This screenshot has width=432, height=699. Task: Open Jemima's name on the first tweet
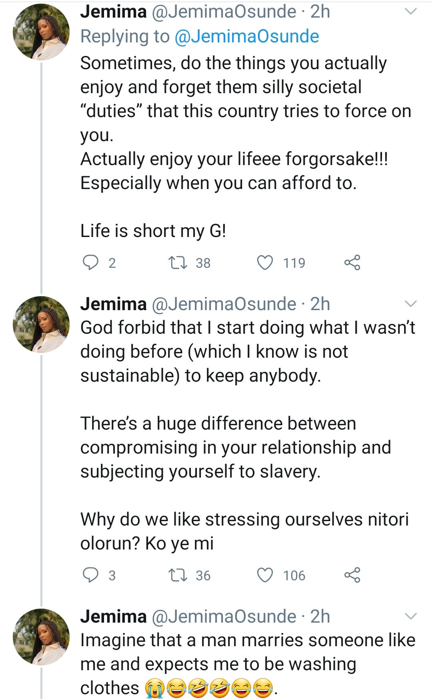point(114,12)
